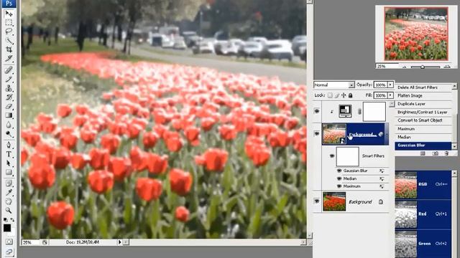The width and height of the screenshot is (460, 258).
Task: Click the Opacity value field
Action: tap(380, 85)
